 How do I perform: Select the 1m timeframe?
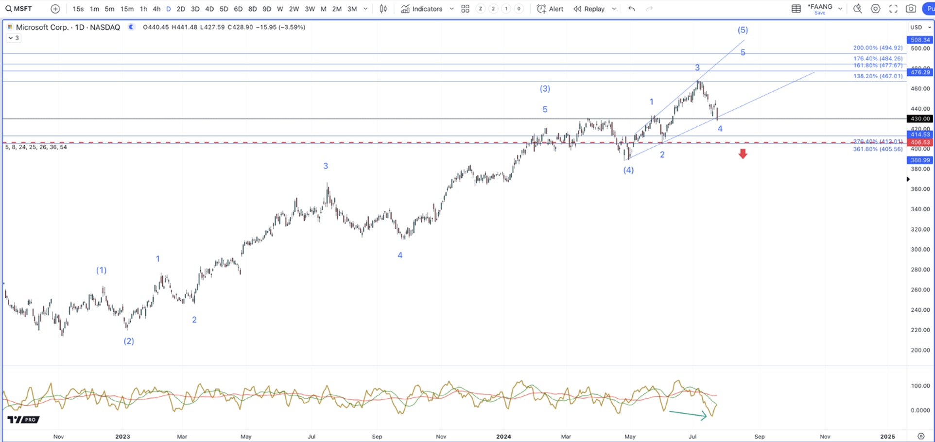[94, 9]
